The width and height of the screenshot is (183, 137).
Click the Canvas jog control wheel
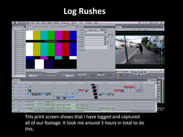[122, 72]
